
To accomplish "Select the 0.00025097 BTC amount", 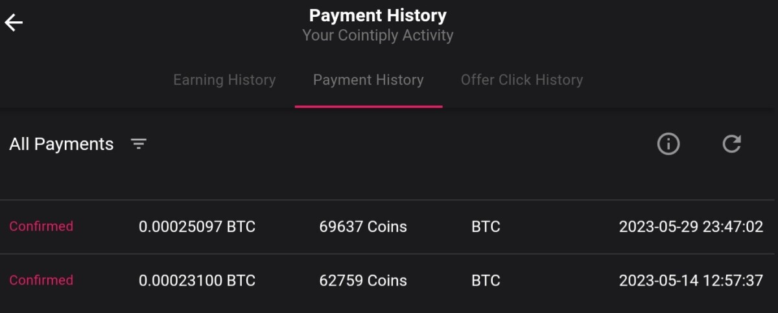I will (x=197, y=227).
